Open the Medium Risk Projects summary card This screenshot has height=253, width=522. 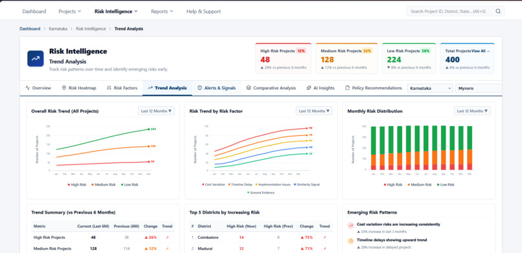[x=346, y=58]
